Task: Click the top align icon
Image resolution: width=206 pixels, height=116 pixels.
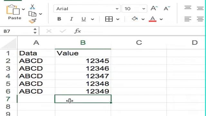Action: (188, 7)
